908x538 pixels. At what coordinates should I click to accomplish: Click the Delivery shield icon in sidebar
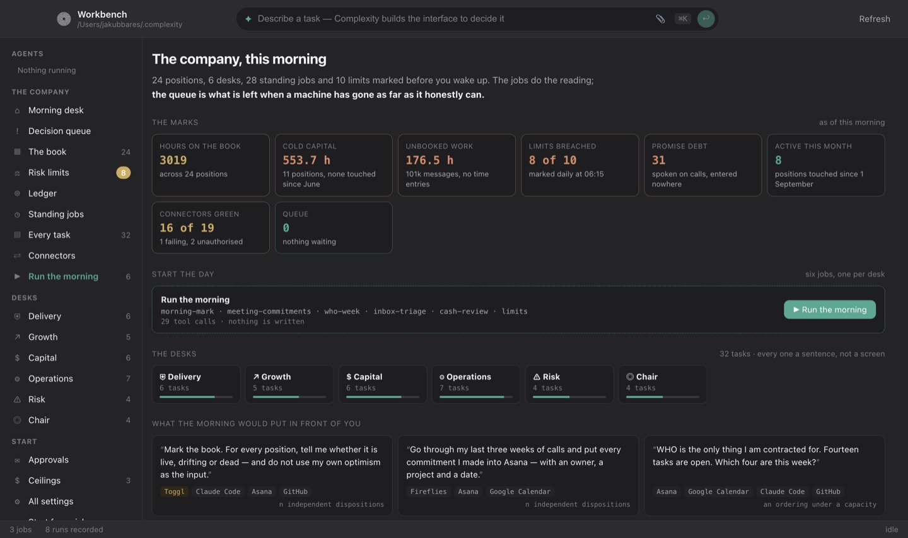pos(17,316)
